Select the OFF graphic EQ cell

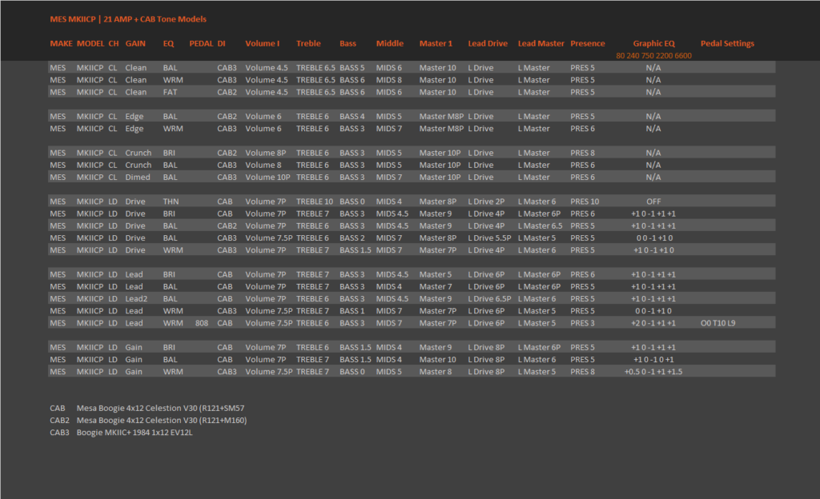[653, 202]
